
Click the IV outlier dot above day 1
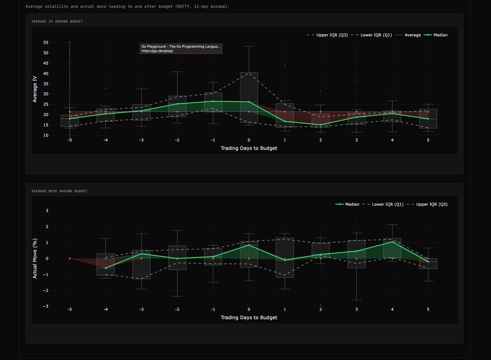[x=285, y=65]
